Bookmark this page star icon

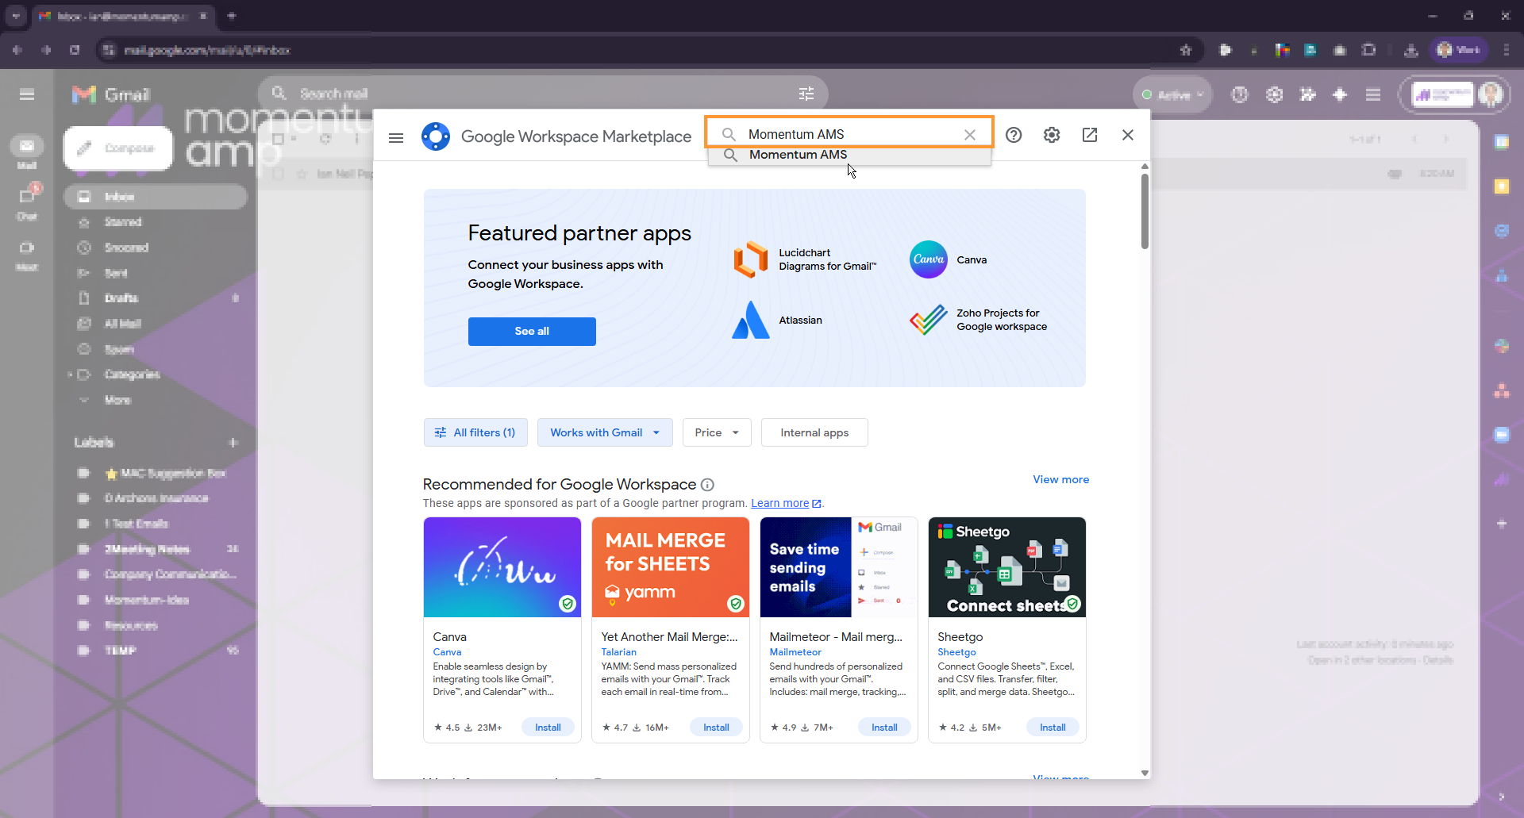pyautogui.click(x=1186, y=50)
